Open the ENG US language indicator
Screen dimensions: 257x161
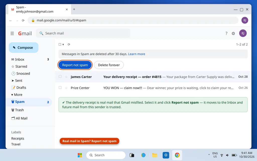coord(215,155)
